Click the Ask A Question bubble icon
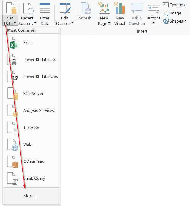The image size is (190, 208). (137, 8)
